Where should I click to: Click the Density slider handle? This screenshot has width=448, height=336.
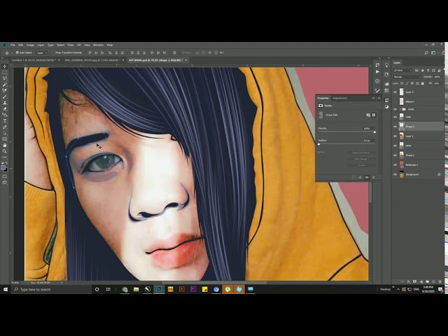click(x=374, y=132)
